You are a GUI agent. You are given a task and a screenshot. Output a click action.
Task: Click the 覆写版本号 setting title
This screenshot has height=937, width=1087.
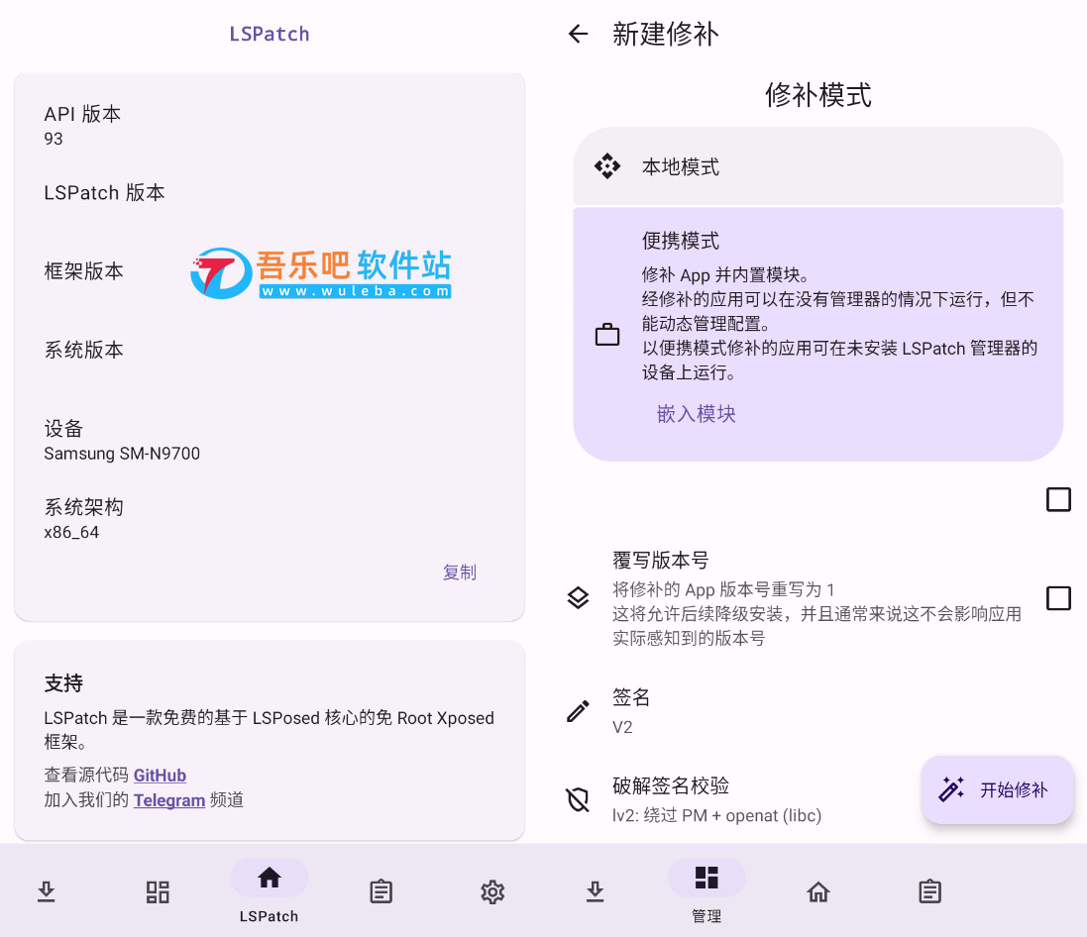click(661, 560)
